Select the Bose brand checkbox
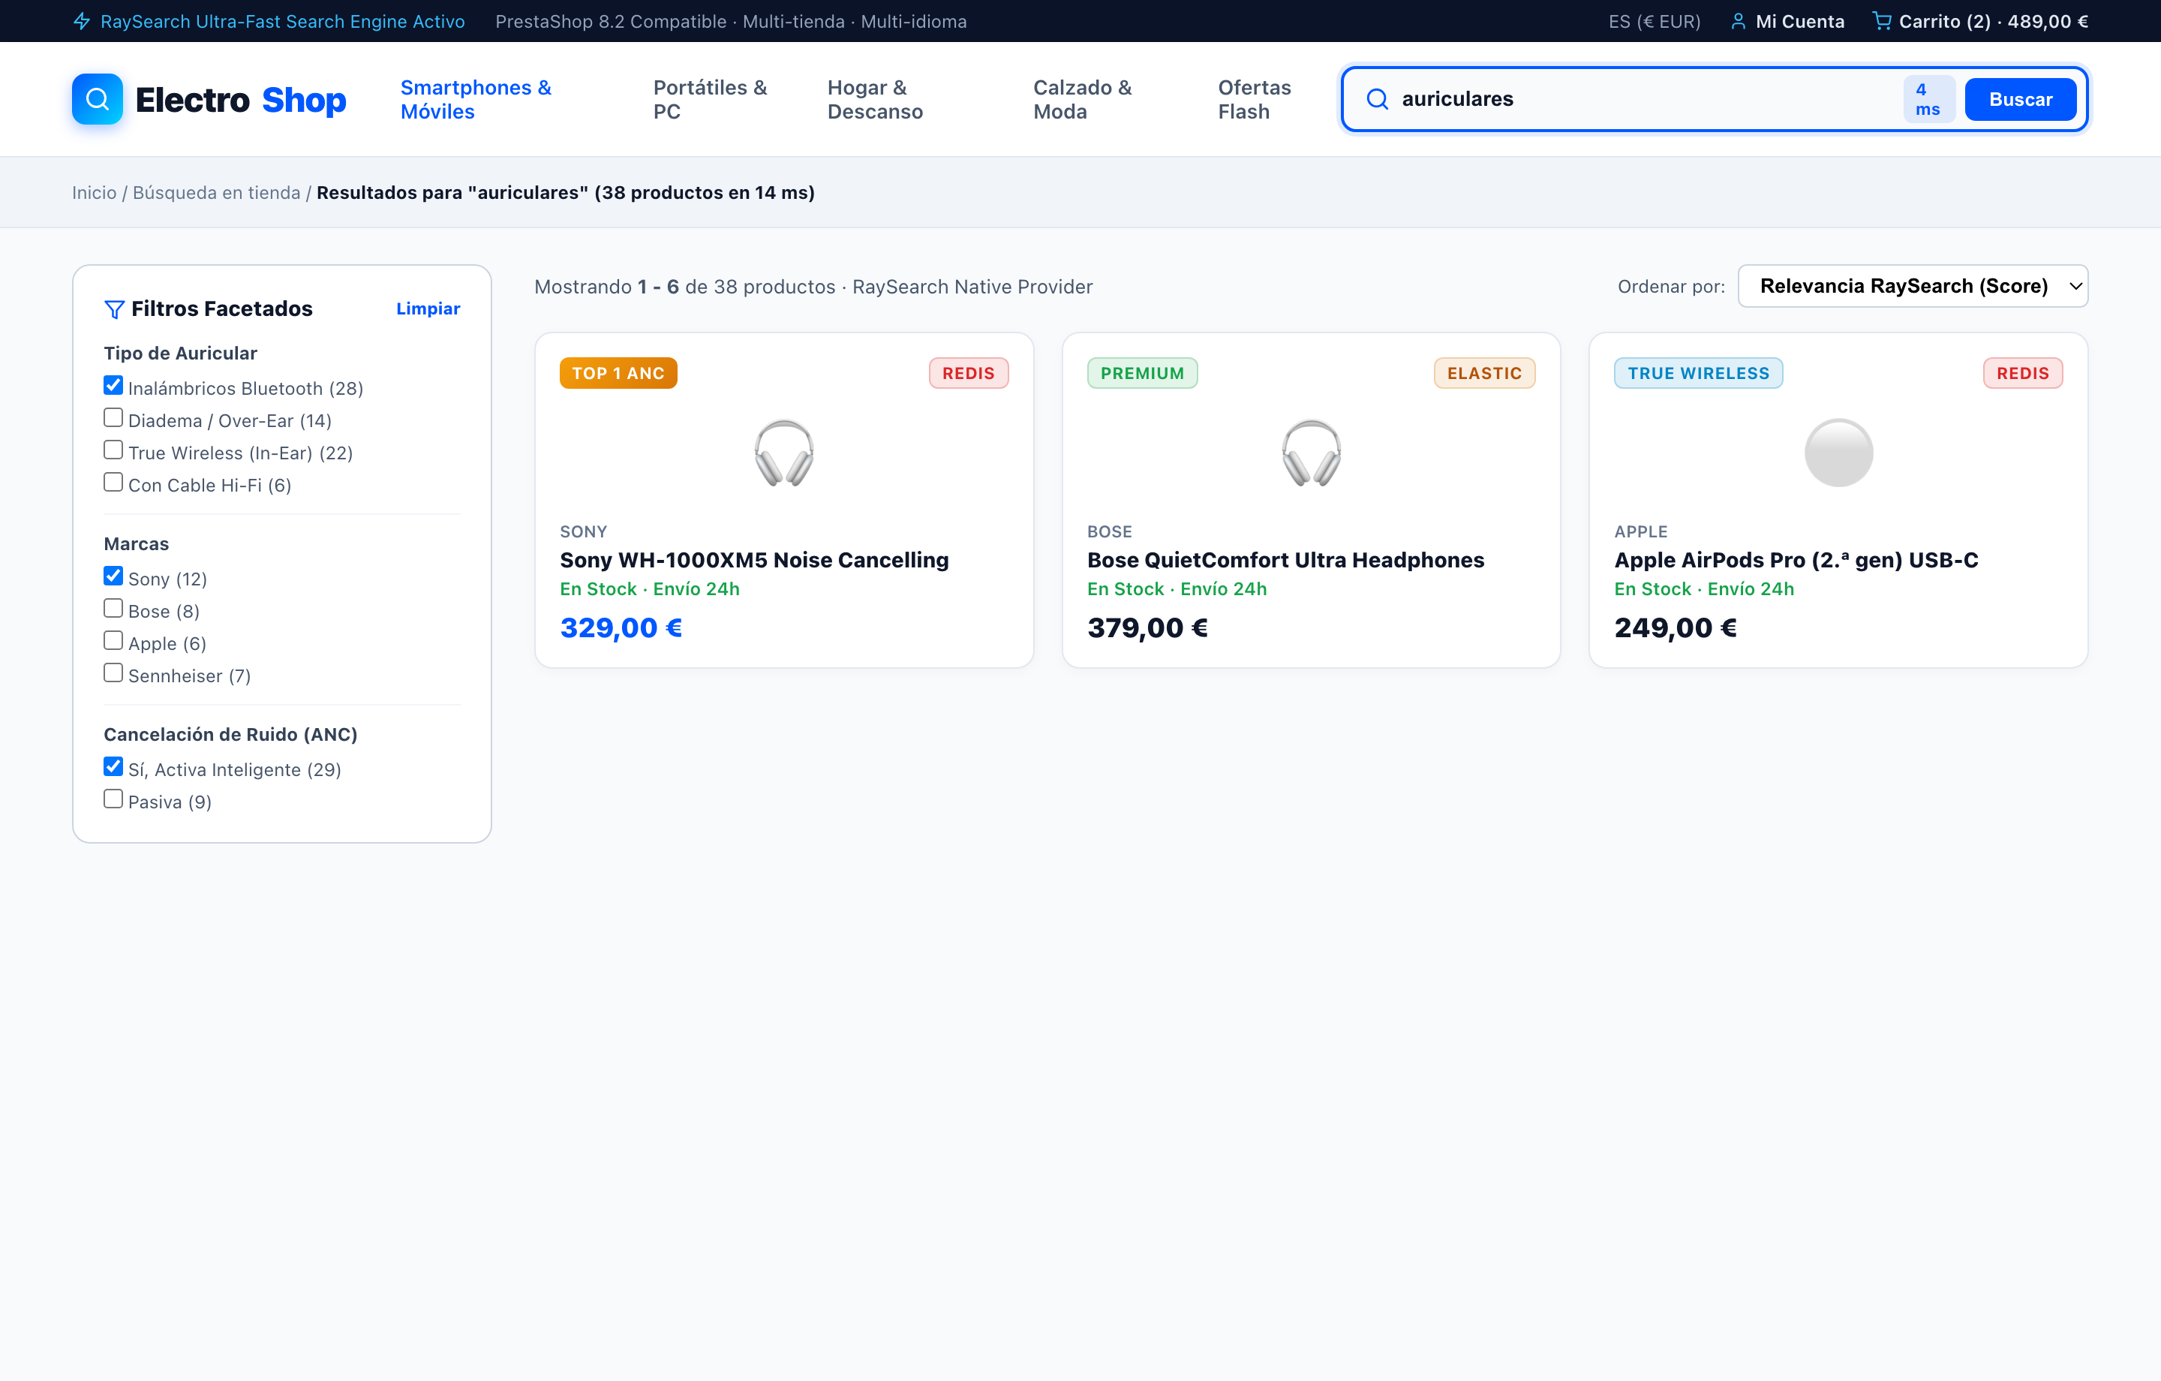 [x=113, y=608]
